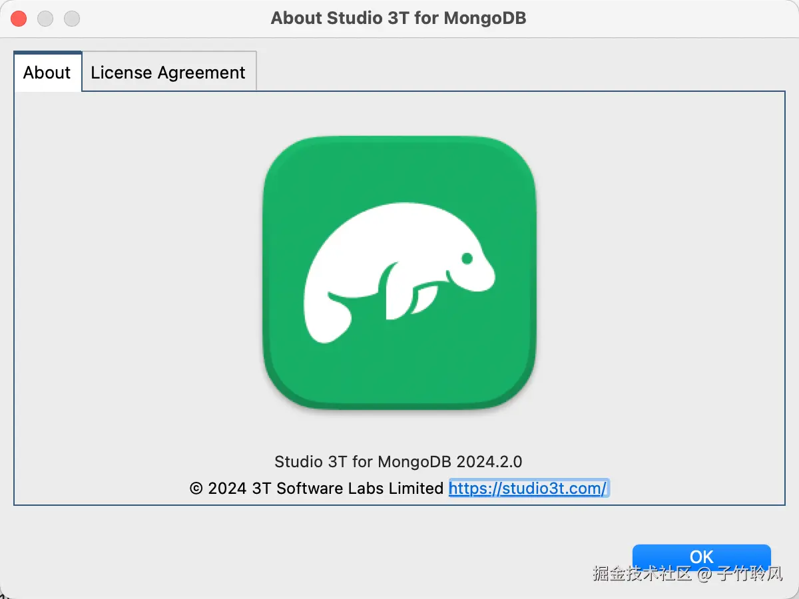799x599 pixels.
Task: Open the https://studio3t.com/ link
Action: [528, 489]
